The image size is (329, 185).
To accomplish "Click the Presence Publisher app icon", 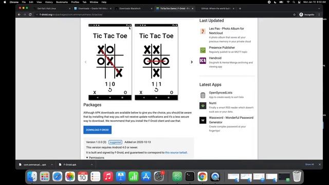I will (x=203, y=50).
